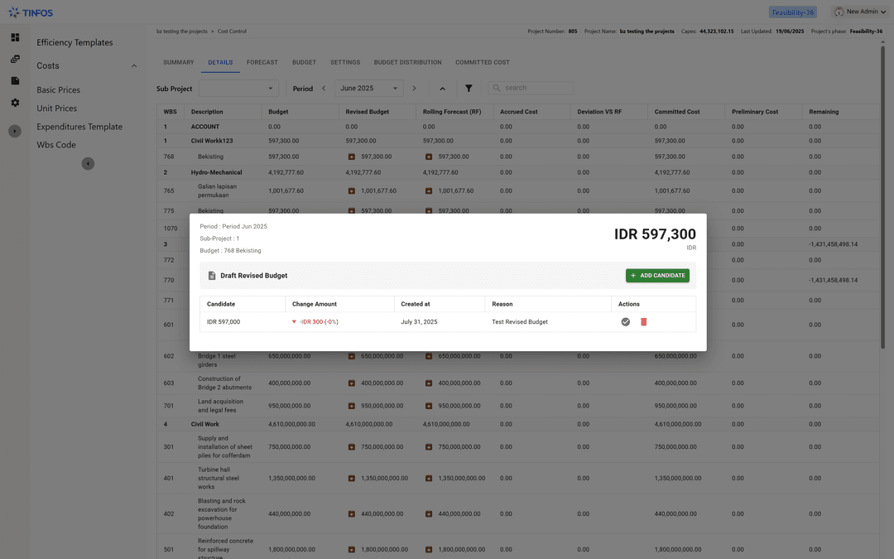Delete the IDR 597,000 candidate row
The image size is (894, 559).
click(644, 322)
